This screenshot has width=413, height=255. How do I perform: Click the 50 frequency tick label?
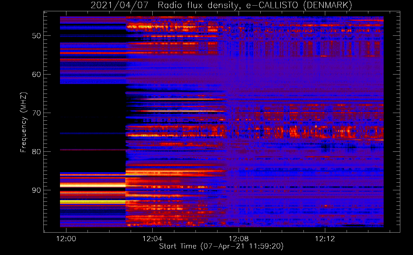click(37, 36)
